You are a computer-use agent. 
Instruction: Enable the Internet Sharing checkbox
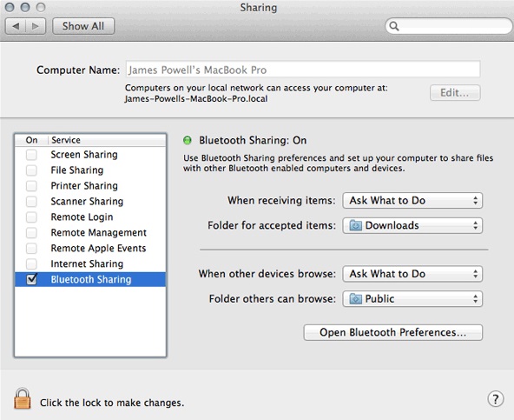point(31,263)
